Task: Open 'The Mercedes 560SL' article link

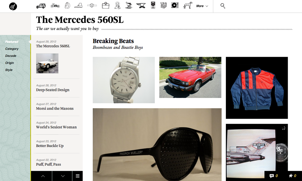Action: point(53,46)
